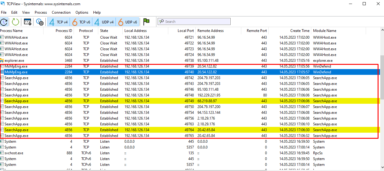Sort by Remote Address column header
384x171 pixels.
pos(218,31)
